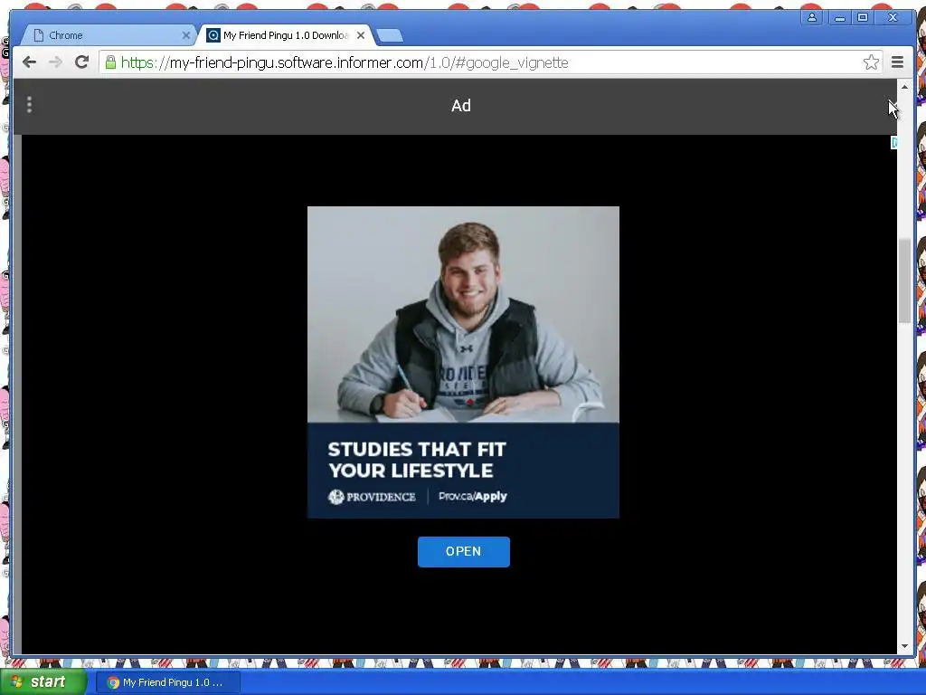The width and height of the screenshot is (926, 695).
Task: Click the vertical scrollbar thumb
Action: (x=904, y=281)
